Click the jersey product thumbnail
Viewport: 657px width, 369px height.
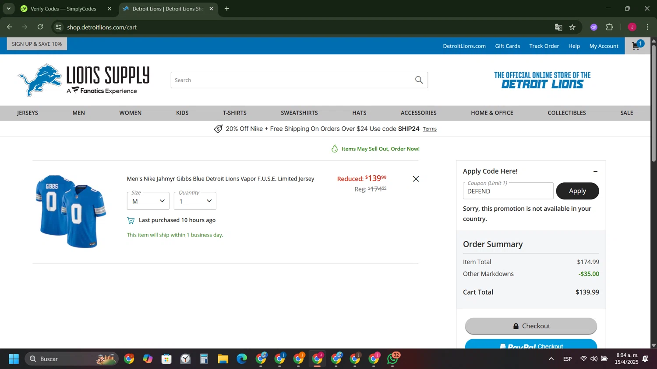(x=71, y=212)
